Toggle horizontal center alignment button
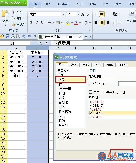Screen dimensions: 136x163 [x=102, y=23]
